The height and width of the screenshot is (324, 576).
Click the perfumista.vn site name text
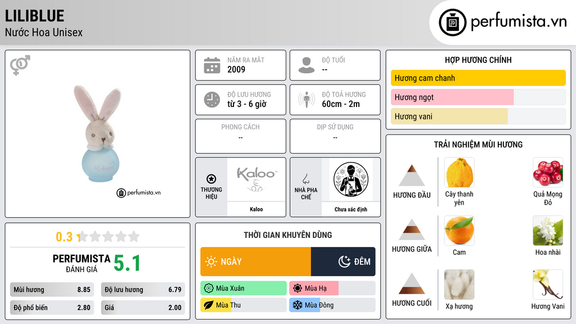tap(519, 21)
